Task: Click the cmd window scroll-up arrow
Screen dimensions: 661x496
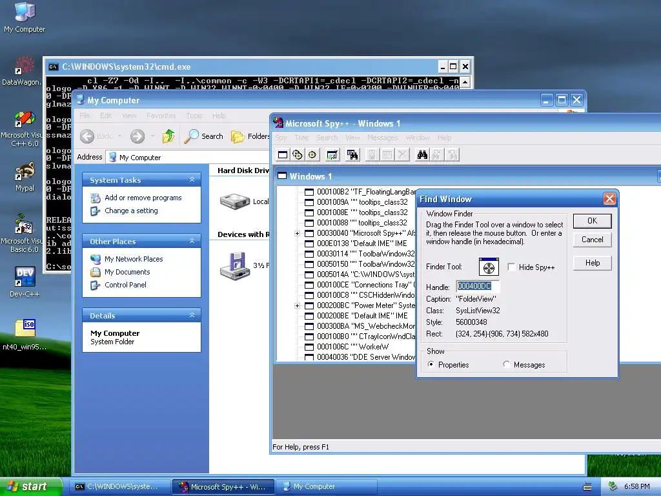Action: click(465, 82)
